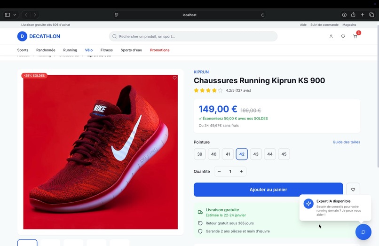Image resolution: width=379 pixels, height=246 pixels.
Task: Click the return arrow icon by Retour gratuit
Action: [x=200, y=223]
